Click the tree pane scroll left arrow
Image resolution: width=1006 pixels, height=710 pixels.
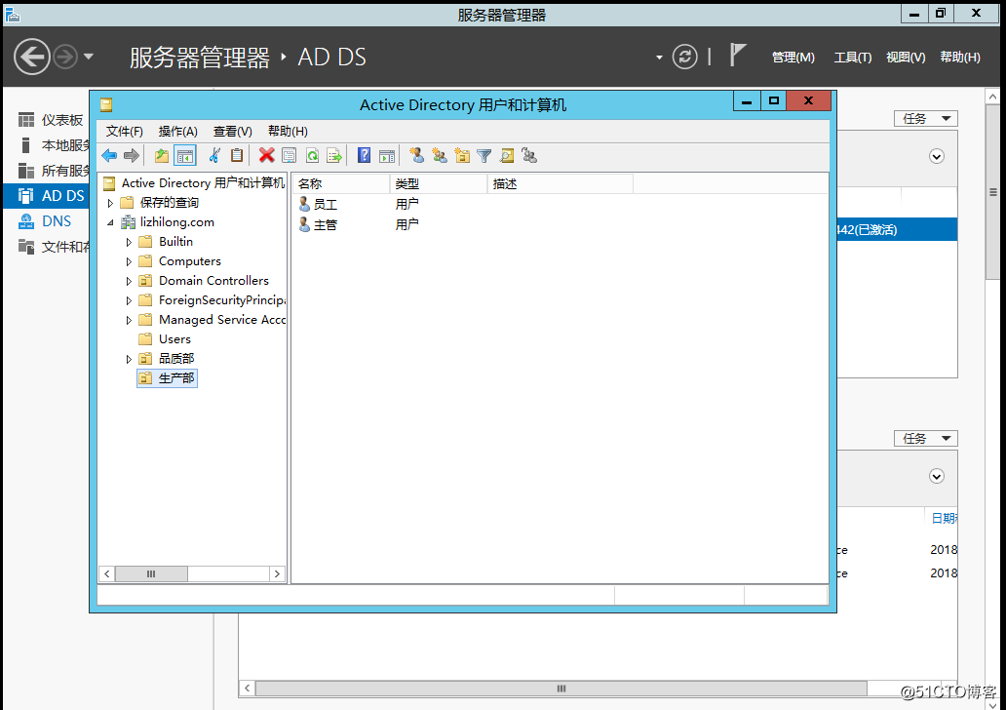tap(107, 573)
